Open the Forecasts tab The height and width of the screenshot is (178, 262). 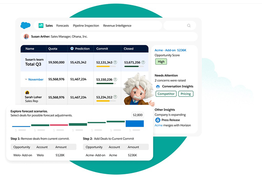tap(63, 26)
